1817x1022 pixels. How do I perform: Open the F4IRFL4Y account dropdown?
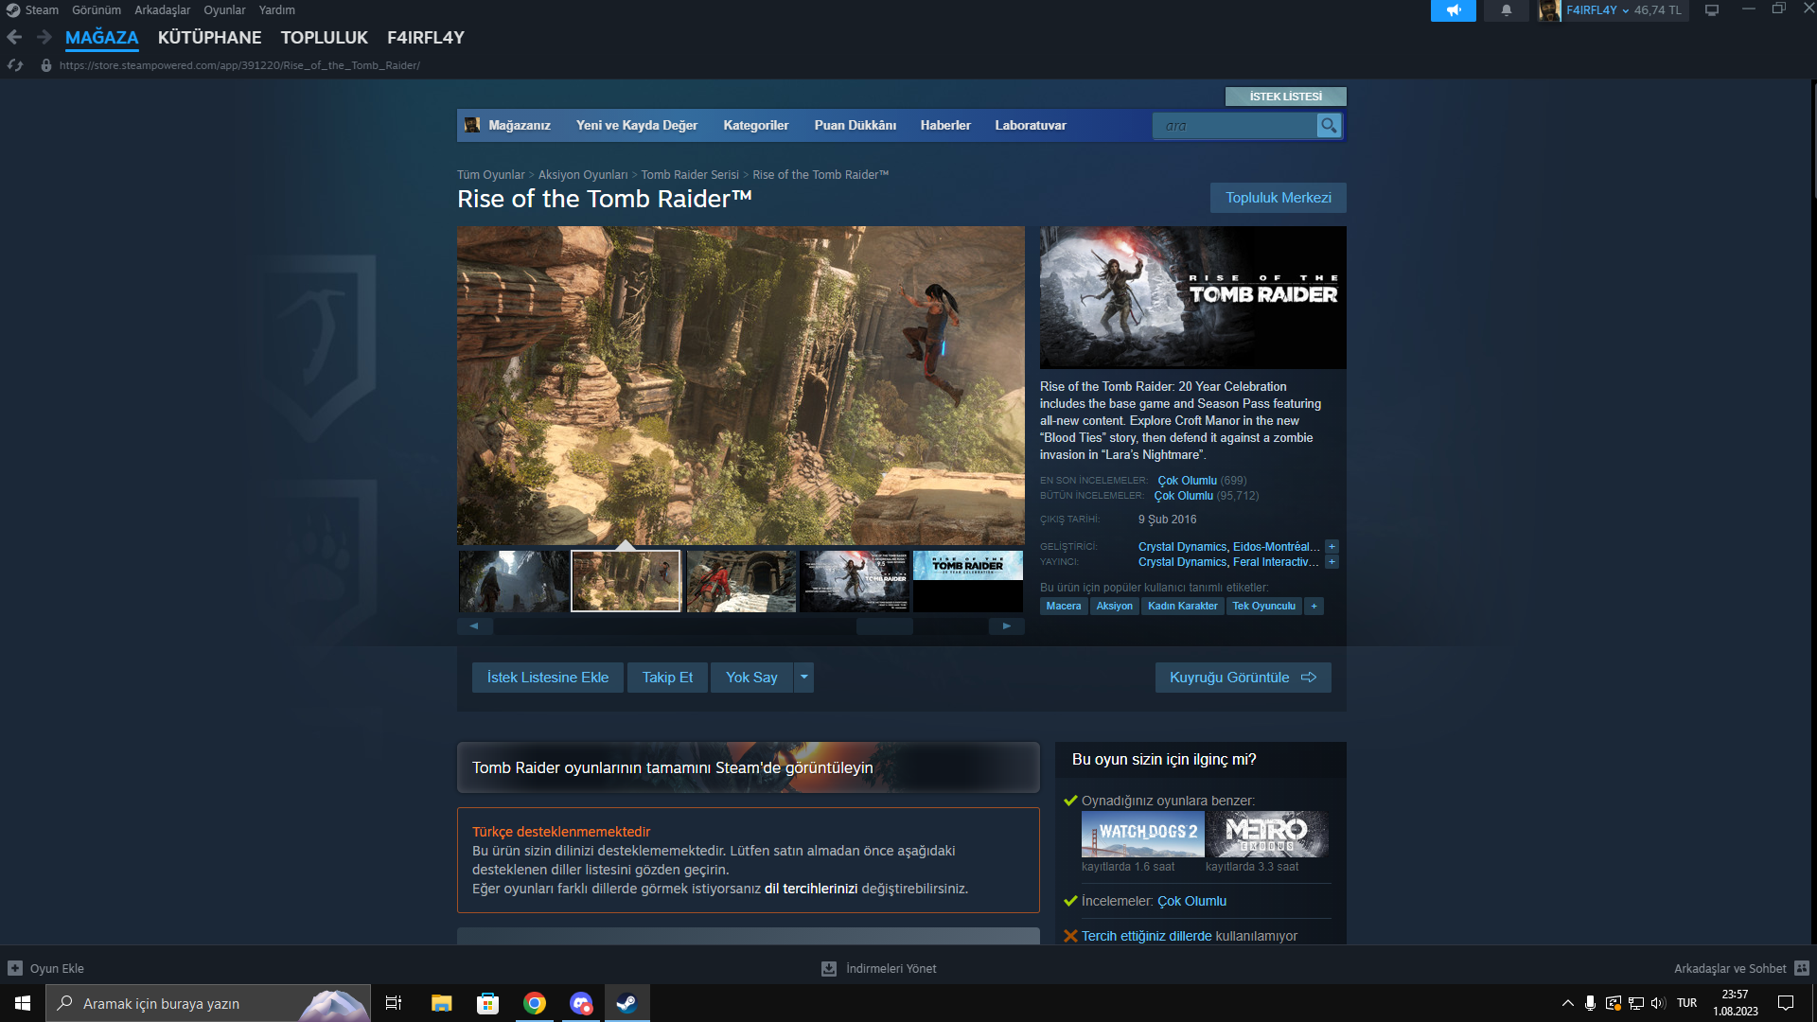1597,10
